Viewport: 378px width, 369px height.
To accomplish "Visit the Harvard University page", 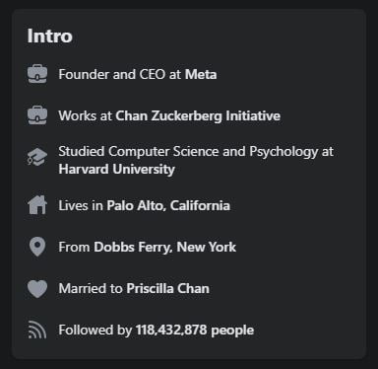I will click(116, 169).
